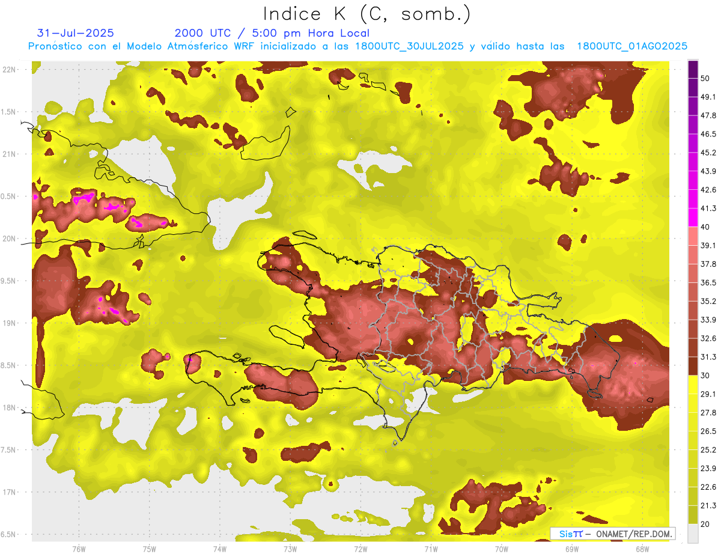
Task: Click the "2000 UTC / 5:00 pm Hora Local" text
Action: 272,33
